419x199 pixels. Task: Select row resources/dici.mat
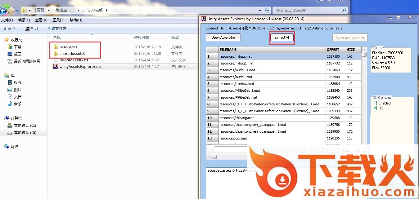coord(284,138)
